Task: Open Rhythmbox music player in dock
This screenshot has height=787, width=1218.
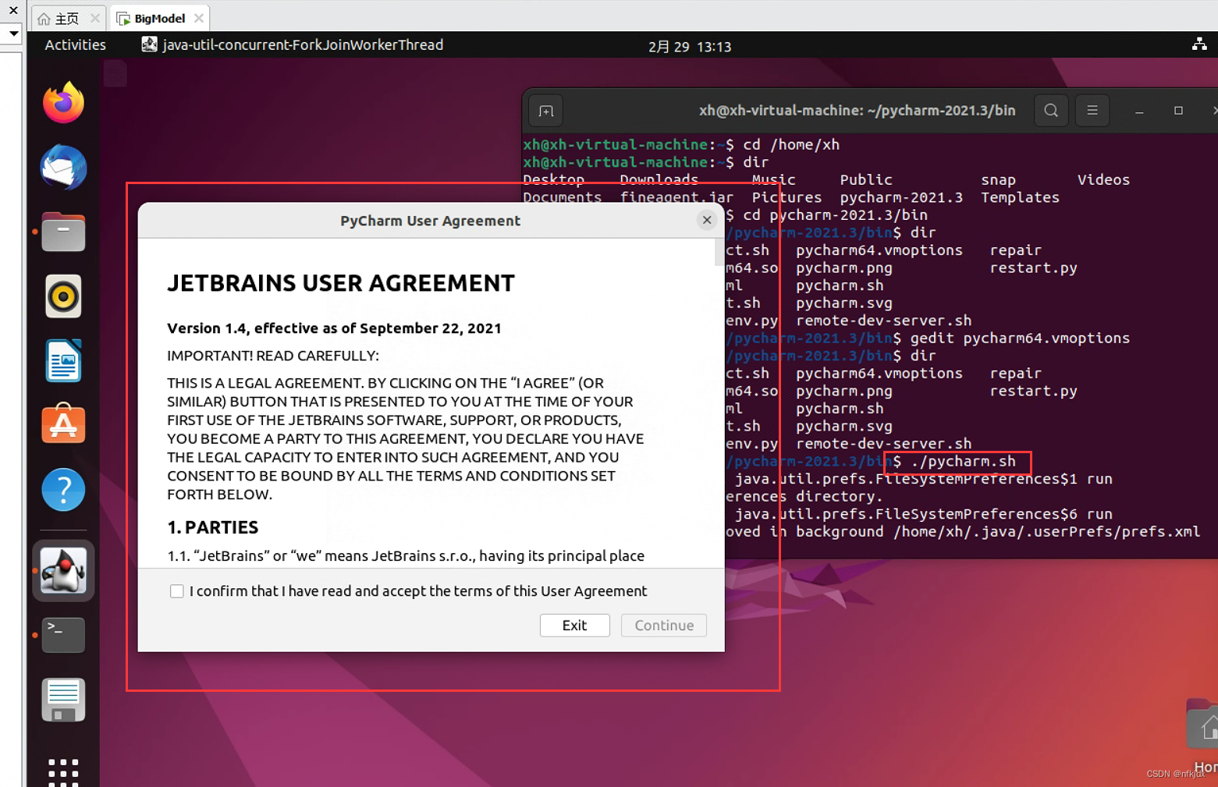Action: click(x=63, y=296)
